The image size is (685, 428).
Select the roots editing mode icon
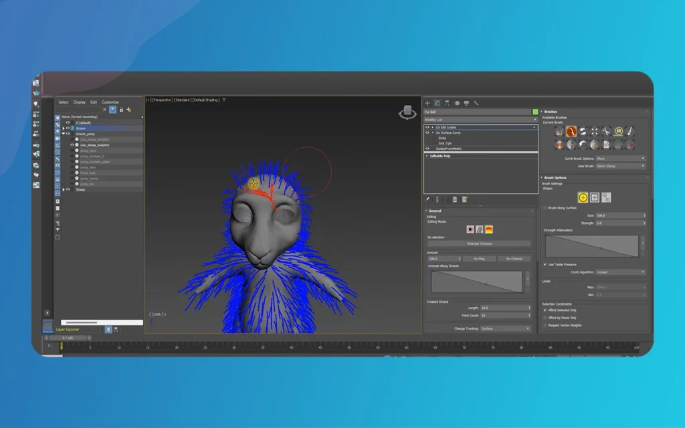tap(470, 229)
